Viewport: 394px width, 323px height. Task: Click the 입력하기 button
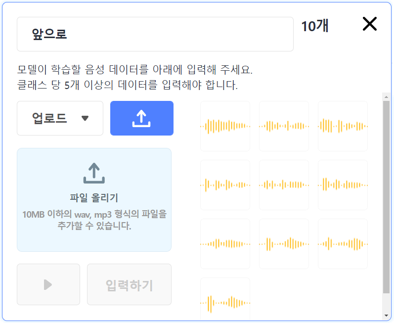[129, 284]
